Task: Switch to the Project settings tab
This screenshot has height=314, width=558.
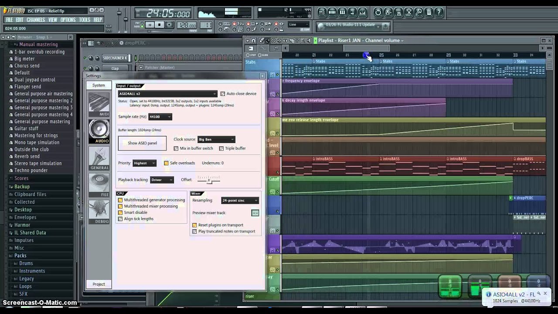Action: point(99,284)
